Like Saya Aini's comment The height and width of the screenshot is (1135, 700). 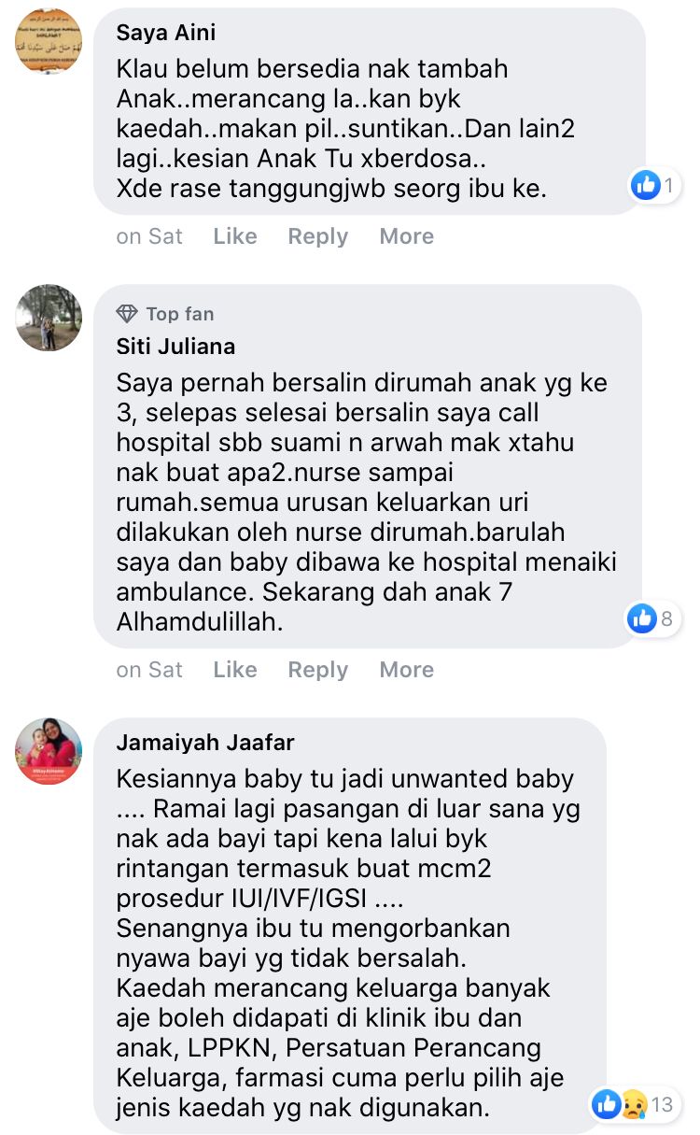[x=234, y=236]
